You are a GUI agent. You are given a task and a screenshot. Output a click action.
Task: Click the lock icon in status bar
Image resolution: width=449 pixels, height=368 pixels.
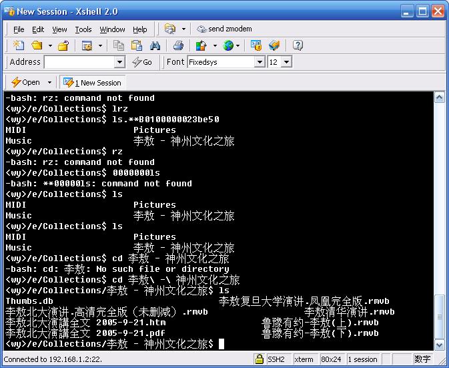[259, 359]
